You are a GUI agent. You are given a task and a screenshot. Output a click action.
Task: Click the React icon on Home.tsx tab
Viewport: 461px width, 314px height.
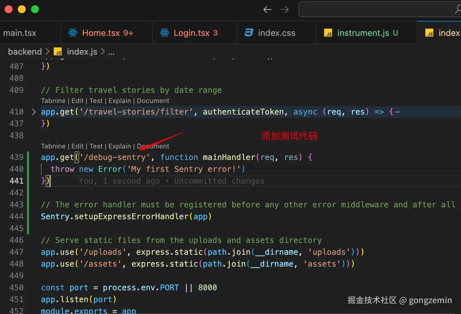pyautogui.click(x=73, y=33)
